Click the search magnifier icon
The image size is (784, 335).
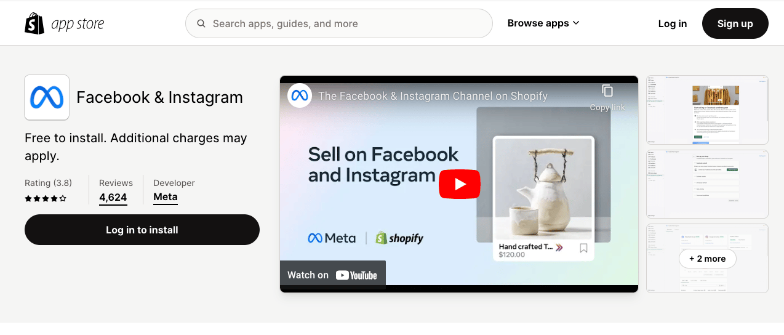coord(201,24)
